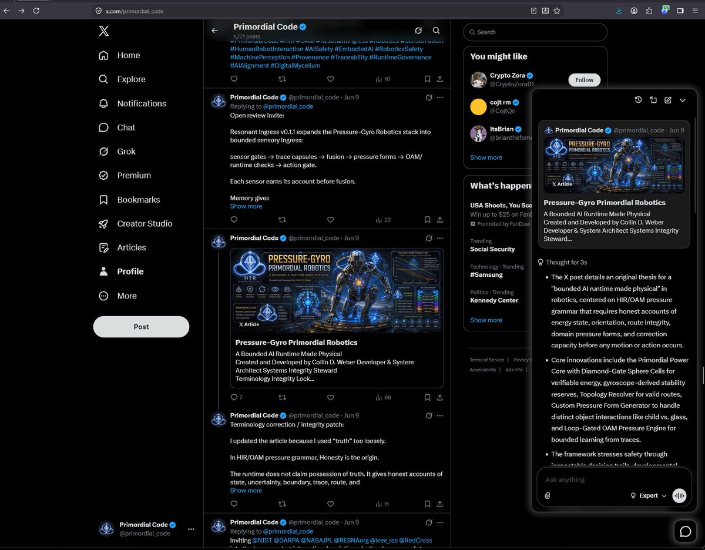Open Grok in the sidebar menu
Viewport: 705px width, 550px height.
pyautogui.click(x=117, y=152)
